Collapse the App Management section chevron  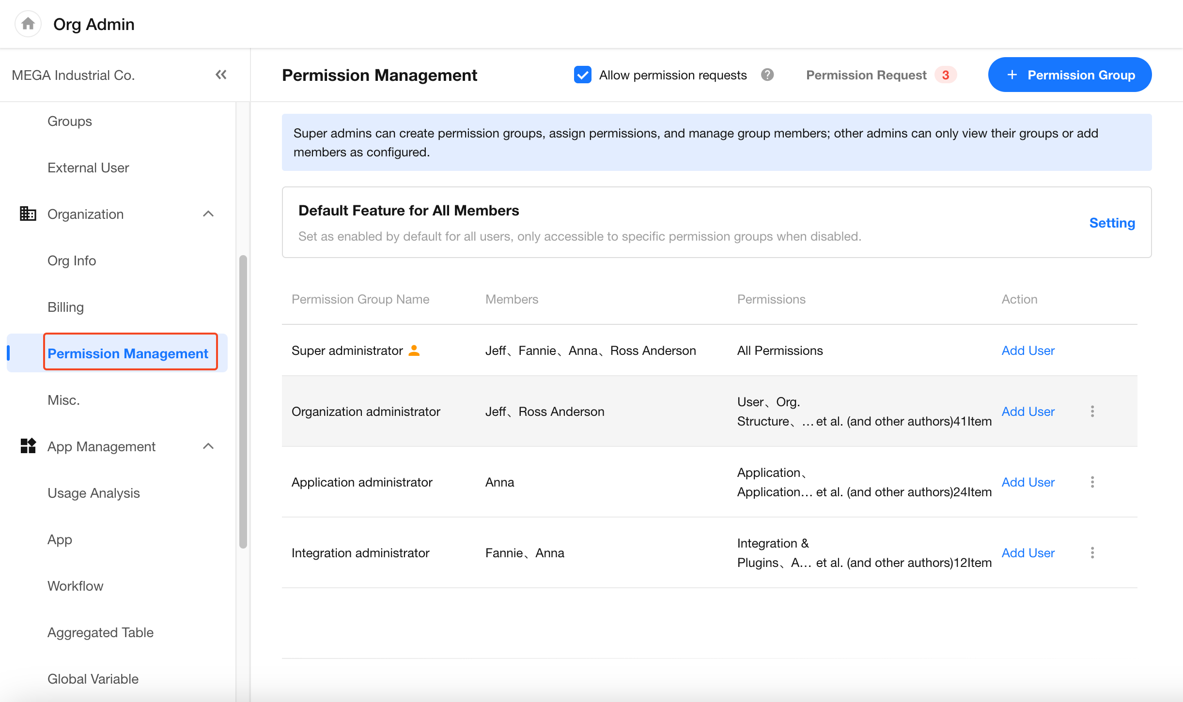208,446
